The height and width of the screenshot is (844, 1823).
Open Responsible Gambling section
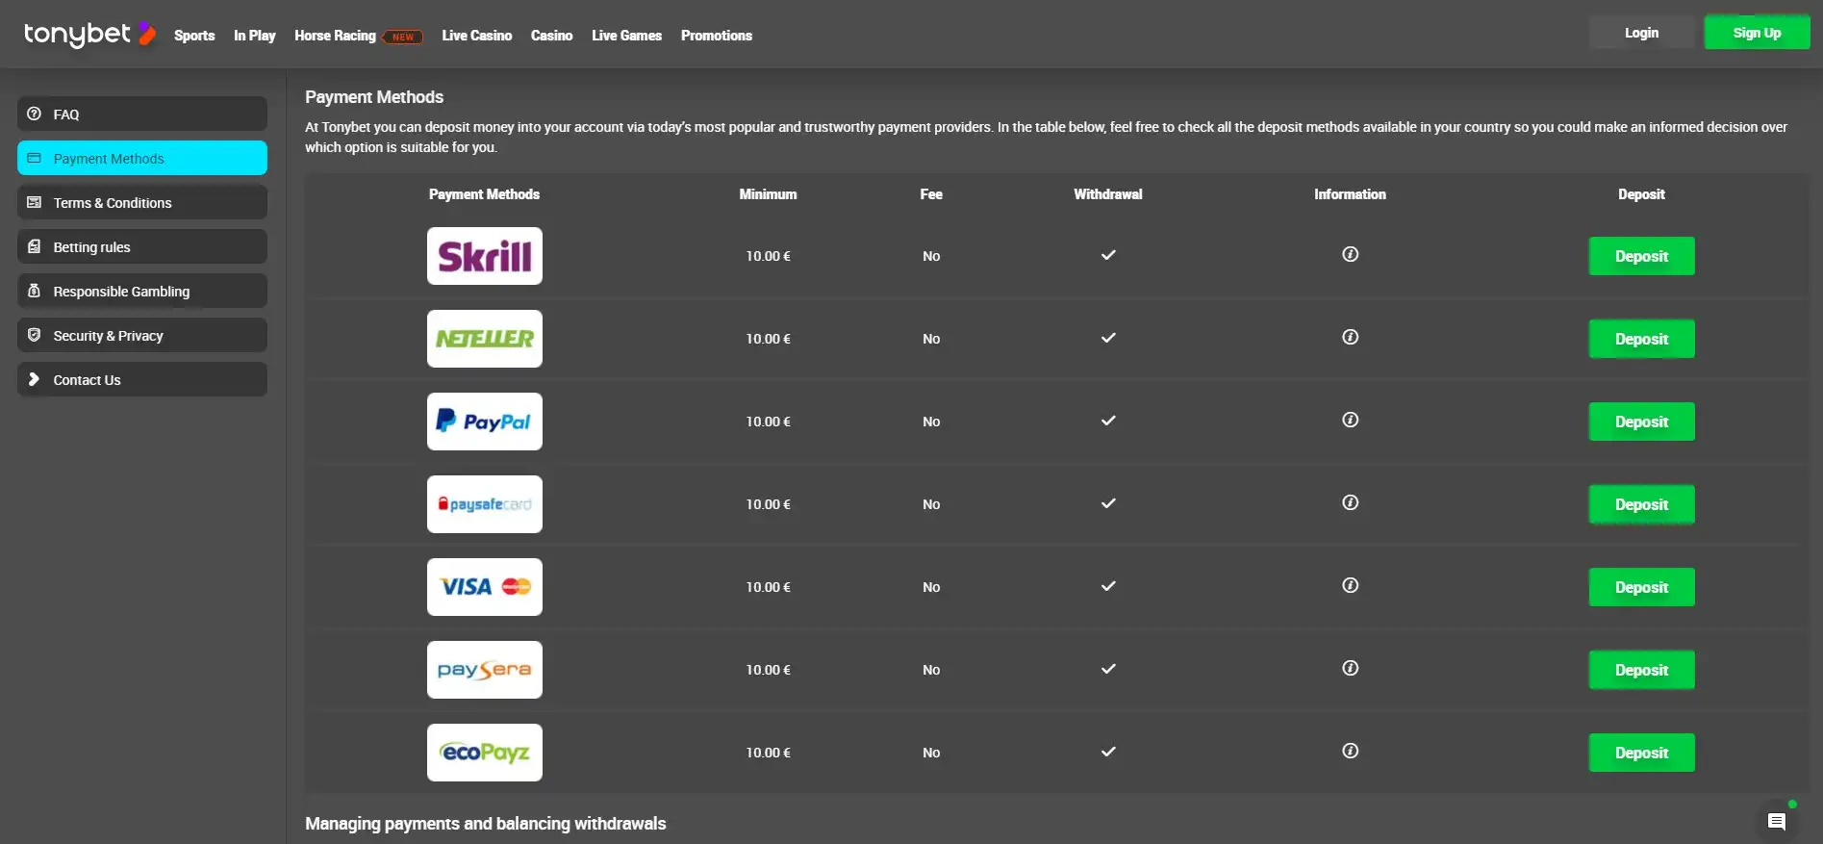coord(142,291)
